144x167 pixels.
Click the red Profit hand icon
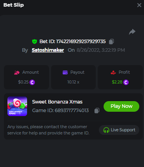113,73
